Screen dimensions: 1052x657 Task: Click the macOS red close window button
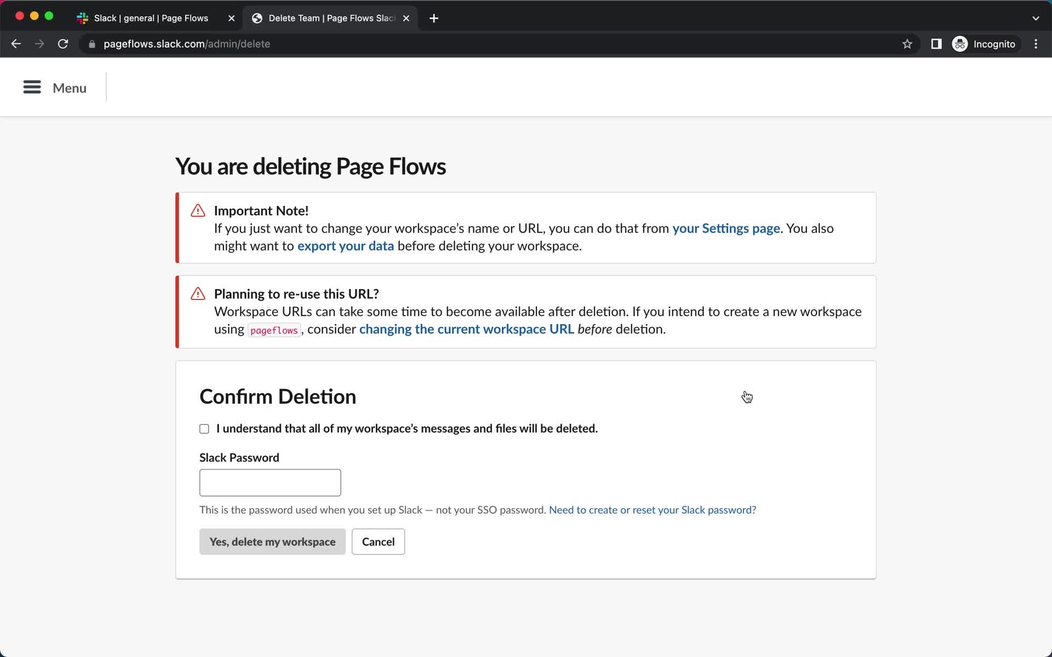click(x=20, y=16)
